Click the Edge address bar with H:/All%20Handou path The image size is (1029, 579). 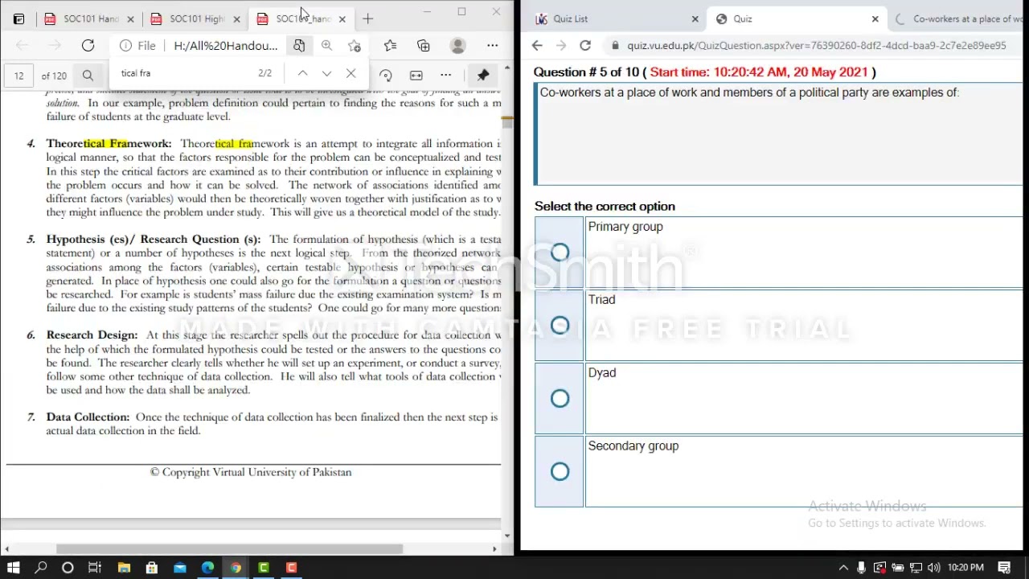pyautogui.click(x=225, y=46)
